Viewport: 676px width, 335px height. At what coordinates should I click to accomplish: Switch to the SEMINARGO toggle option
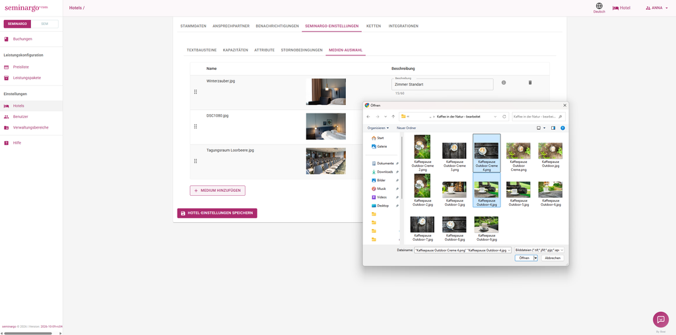(17, 24)
